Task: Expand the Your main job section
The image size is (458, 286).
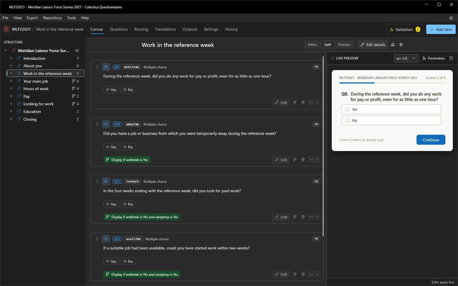Action: [11, 81]
